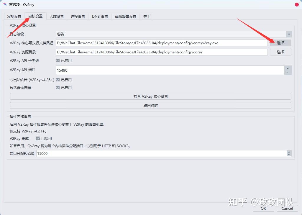The width and height of the screenshot is (302, 215).
Task: Click 选择 for V2Ray core executable path
Action: click(280, 43)
